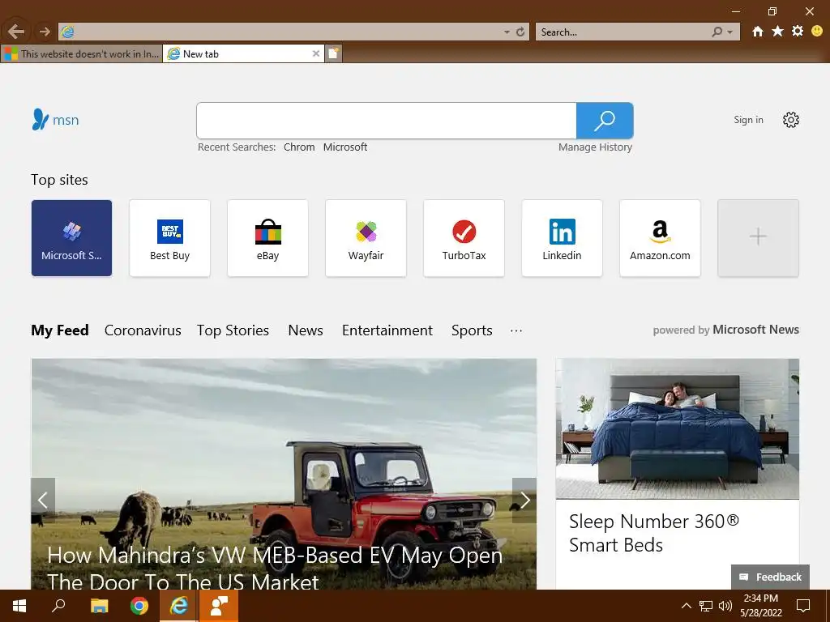Switch to Top Stories feed tab
The height and width of the screenshot is (622, 830).
233,330
